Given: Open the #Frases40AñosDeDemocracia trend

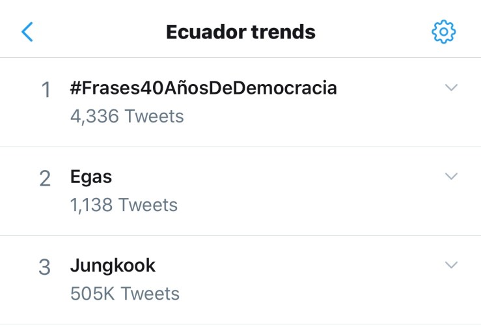Looking at the screenshot, I should [x=203, y=88].
